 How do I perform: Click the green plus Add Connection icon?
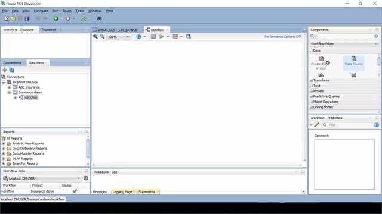click(5, 70)
